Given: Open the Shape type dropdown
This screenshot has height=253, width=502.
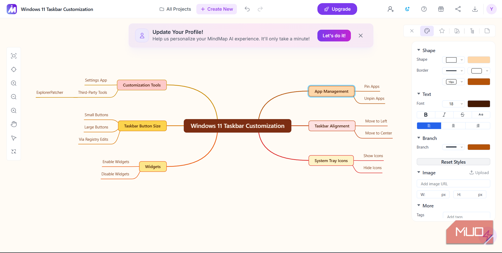Looking at the screenshot, I should 454,60.
